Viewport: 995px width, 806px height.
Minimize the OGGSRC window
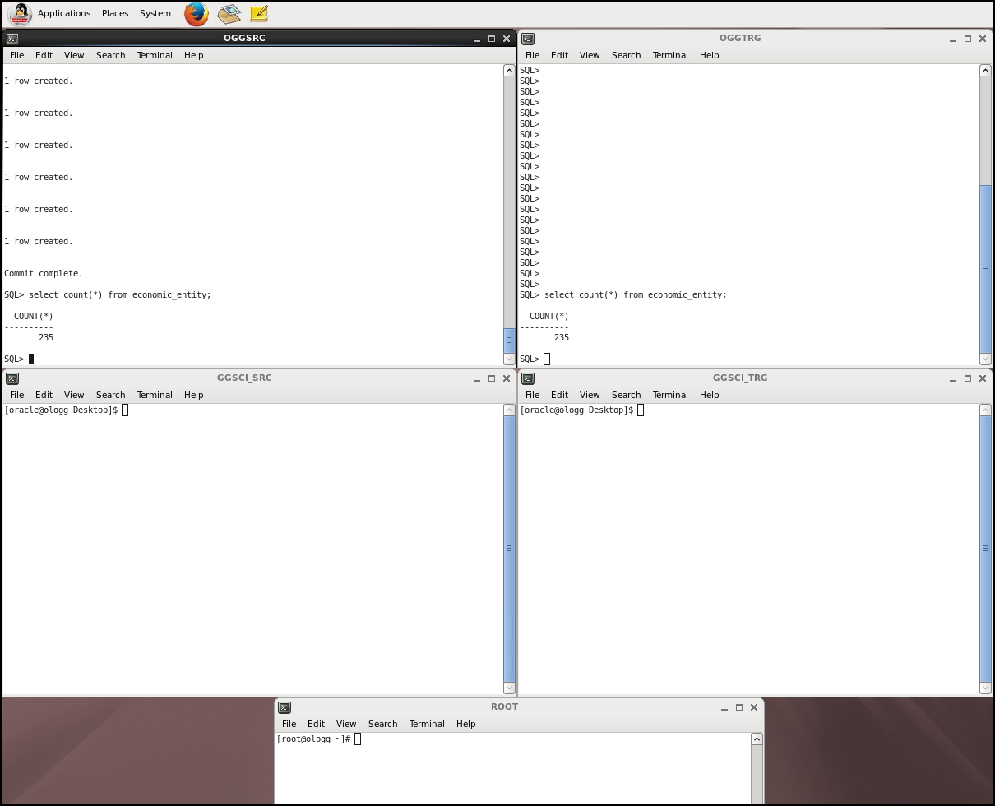point(476,39)
